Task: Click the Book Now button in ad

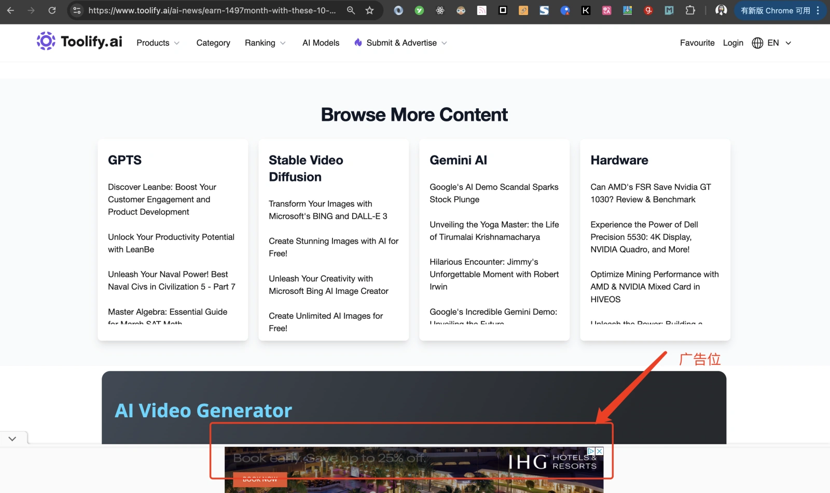Action: coord(260,479)
